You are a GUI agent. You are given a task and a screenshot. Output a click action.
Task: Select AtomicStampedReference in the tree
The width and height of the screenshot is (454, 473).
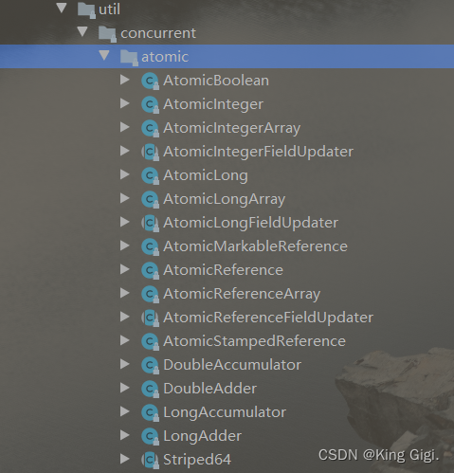click(254, 341)
